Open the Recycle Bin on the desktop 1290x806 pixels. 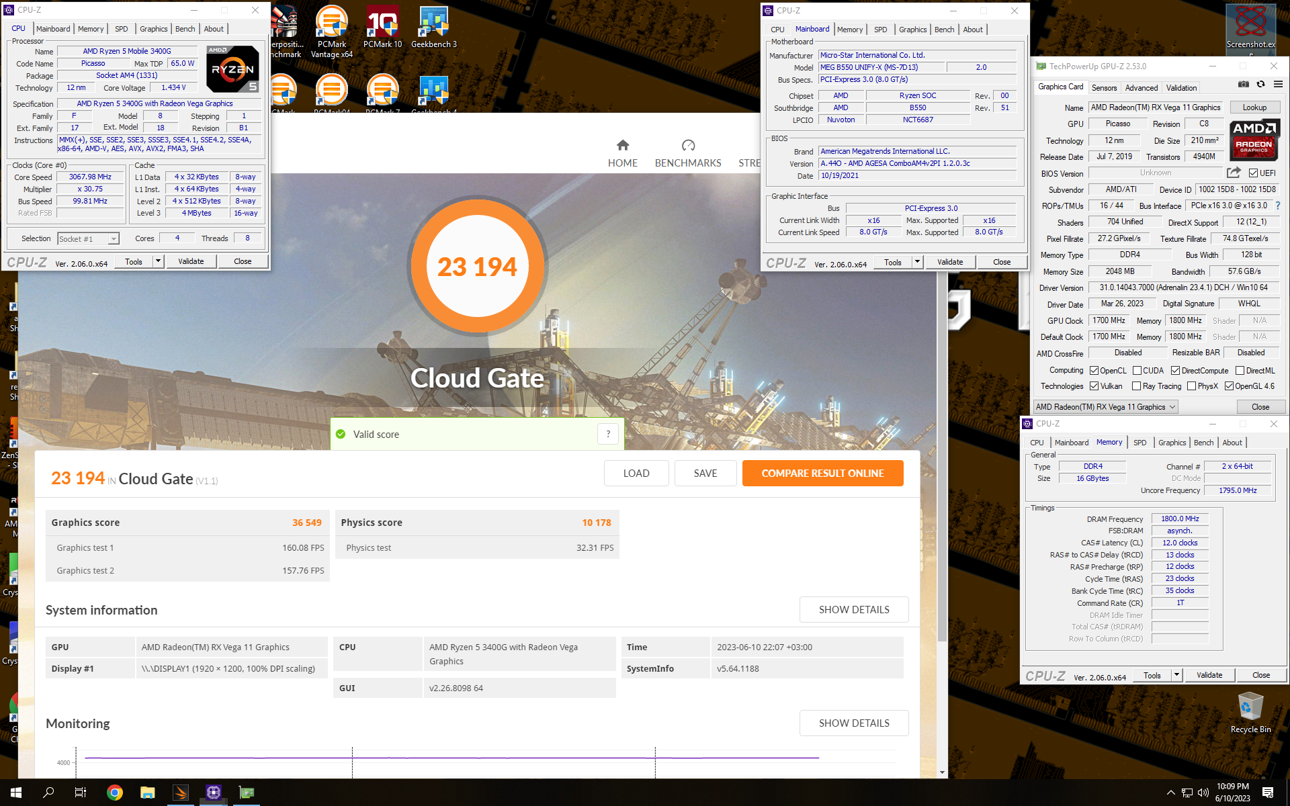coord(1250,713)
